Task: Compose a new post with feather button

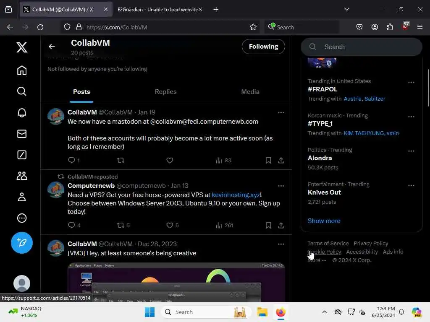Action: [x=22, y=243]
